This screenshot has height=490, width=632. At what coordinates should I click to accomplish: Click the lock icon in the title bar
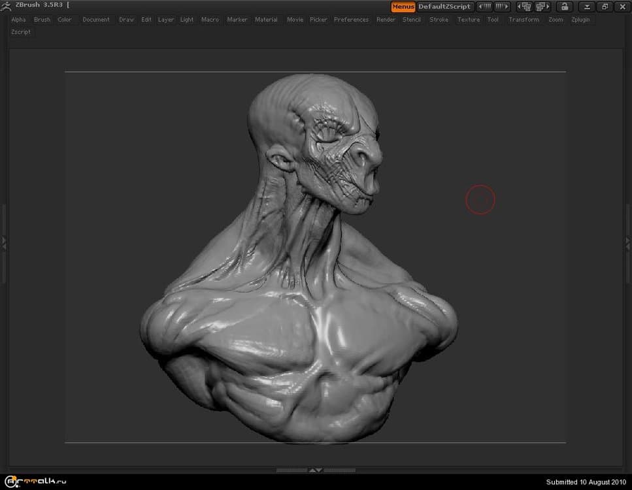click(x=564, y=7)
